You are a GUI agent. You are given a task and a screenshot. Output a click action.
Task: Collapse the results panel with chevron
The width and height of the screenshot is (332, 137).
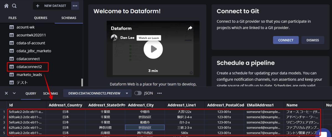(14, 93)
